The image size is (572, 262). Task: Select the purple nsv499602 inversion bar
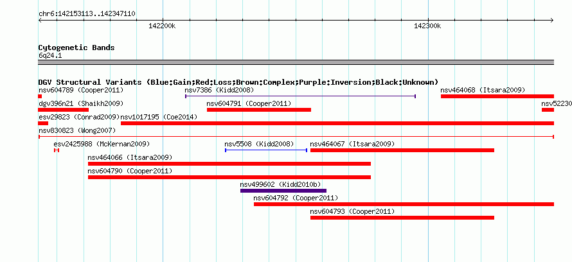point(283,191)
